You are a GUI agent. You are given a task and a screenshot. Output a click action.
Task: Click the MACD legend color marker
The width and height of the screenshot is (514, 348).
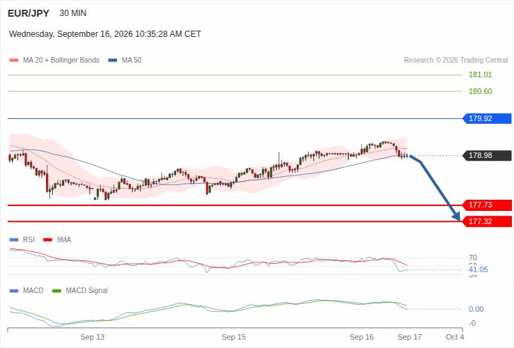point(14,291)
